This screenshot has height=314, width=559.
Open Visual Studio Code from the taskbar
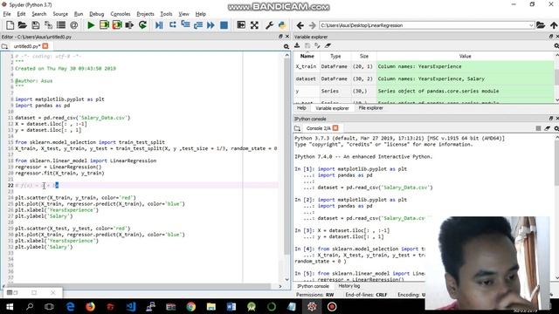(131, 306)
